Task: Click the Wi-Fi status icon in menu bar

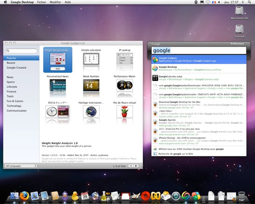Action: click(208, 2)
